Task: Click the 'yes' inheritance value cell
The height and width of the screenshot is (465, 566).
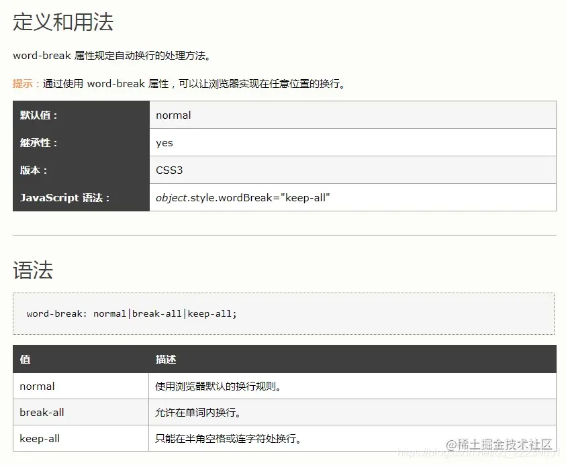Action: [x=352, y=142]
